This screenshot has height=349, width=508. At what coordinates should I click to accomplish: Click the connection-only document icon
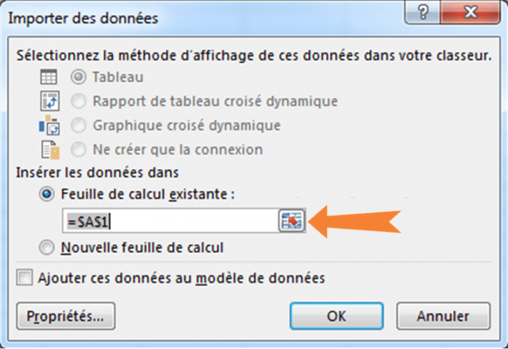click(50, 150)
